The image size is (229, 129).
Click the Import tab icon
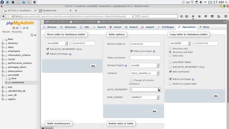click(x=142, y=27)
